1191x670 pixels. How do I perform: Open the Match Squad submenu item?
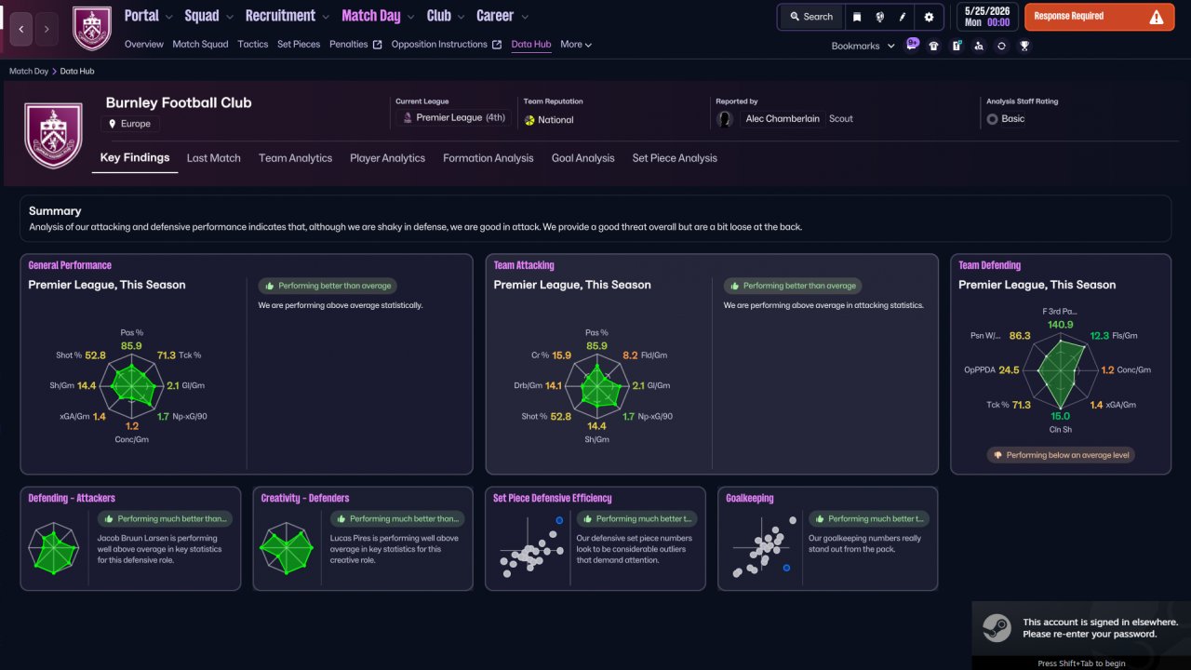click(x=200, y=45)
